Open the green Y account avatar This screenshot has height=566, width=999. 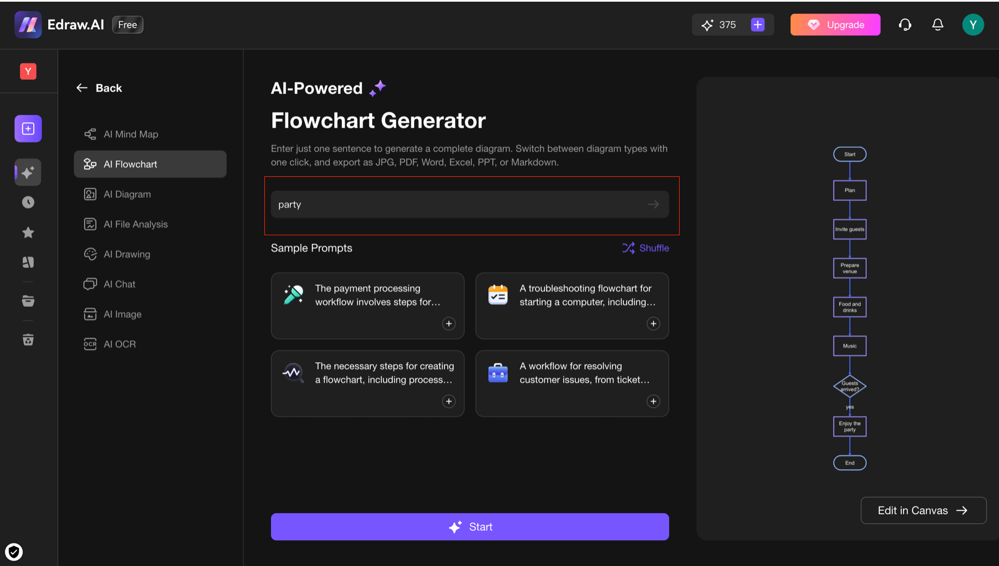coord(973,25)
